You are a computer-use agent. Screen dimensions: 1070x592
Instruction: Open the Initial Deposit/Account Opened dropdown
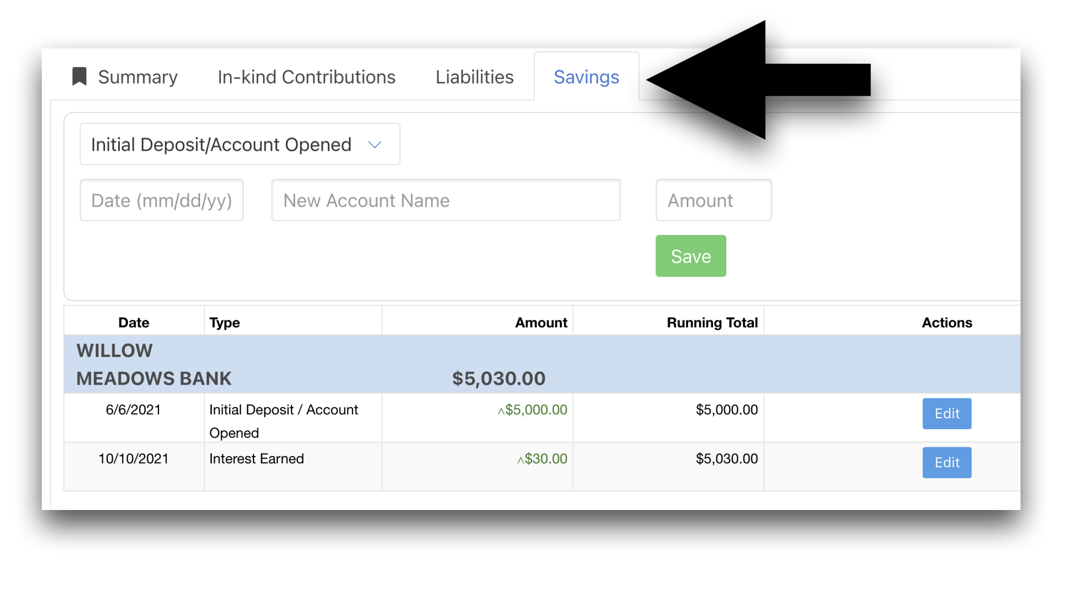point(240,144)
